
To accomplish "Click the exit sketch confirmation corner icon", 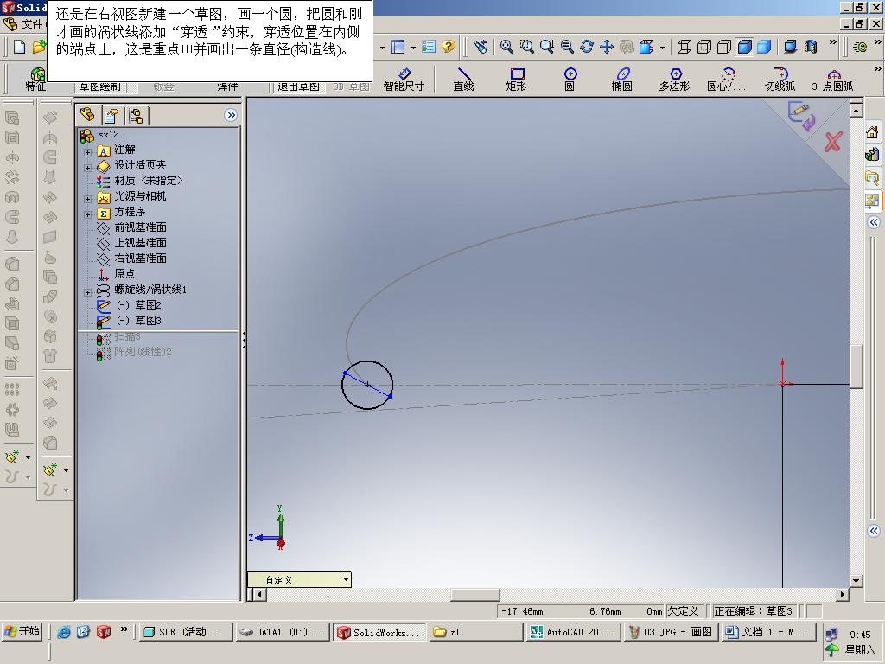I will (x=801, y=115).
